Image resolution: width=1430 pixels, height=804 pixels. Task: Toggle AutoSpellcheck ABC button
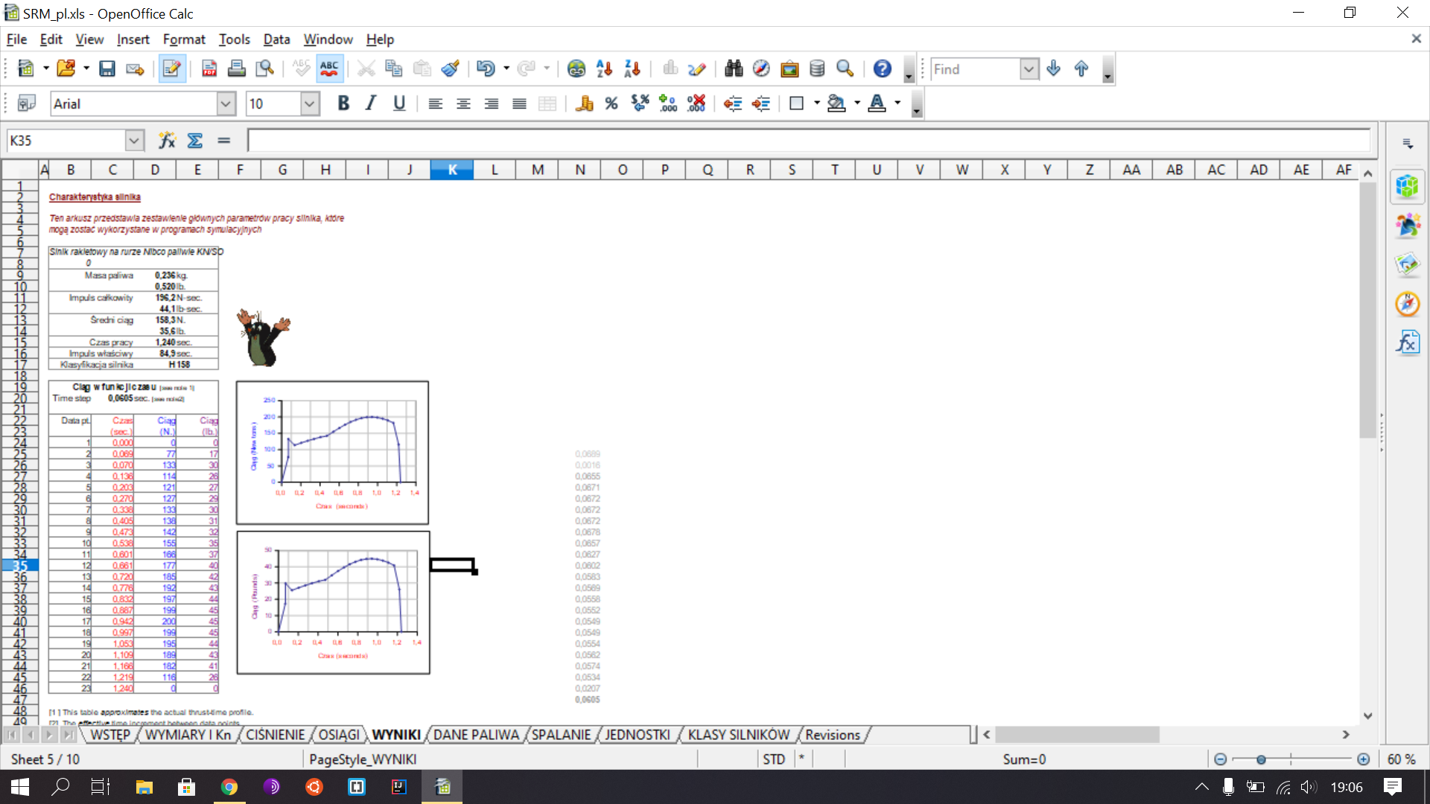pos(329,69)
